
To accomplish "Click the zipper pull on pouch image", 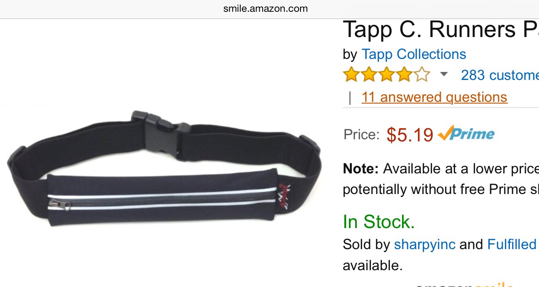I will click(59, 205).
